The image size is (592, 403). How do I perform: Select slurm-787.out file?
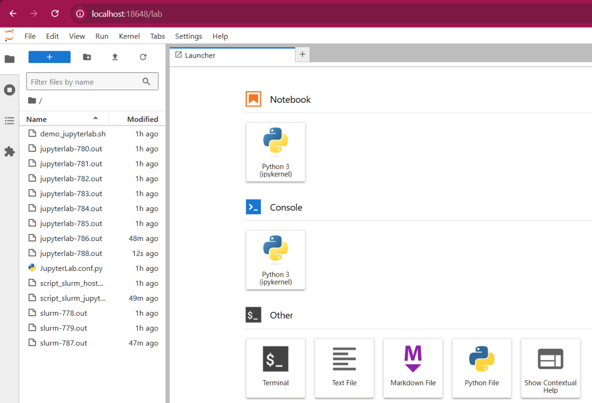92,343
